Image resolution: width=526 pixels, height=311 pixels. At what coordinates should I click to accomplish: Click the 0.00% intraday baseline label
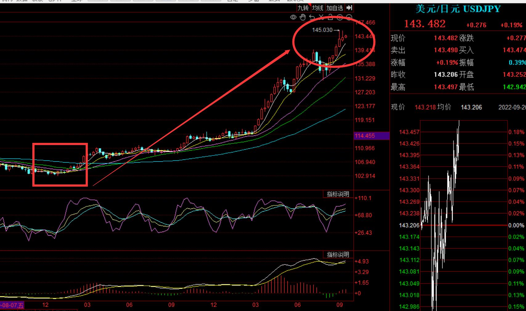tap(516, 225)
